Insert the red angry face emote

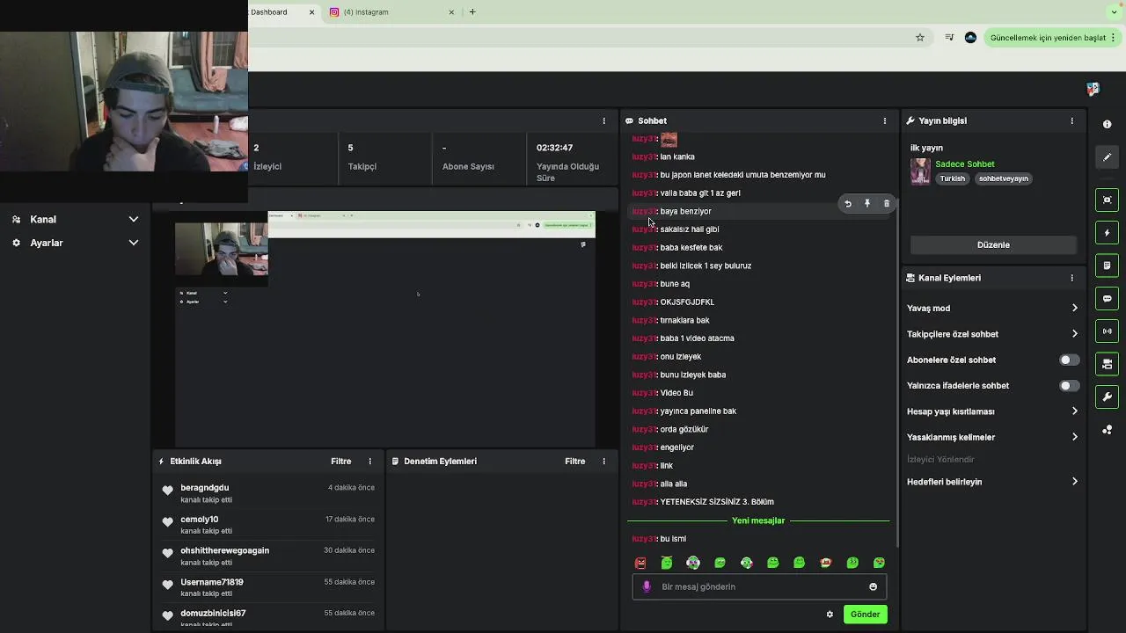[x=640, y=563]
